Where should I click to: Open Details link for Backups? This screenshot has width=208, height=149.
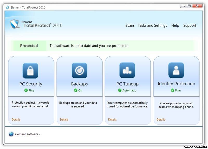(64, 120)
